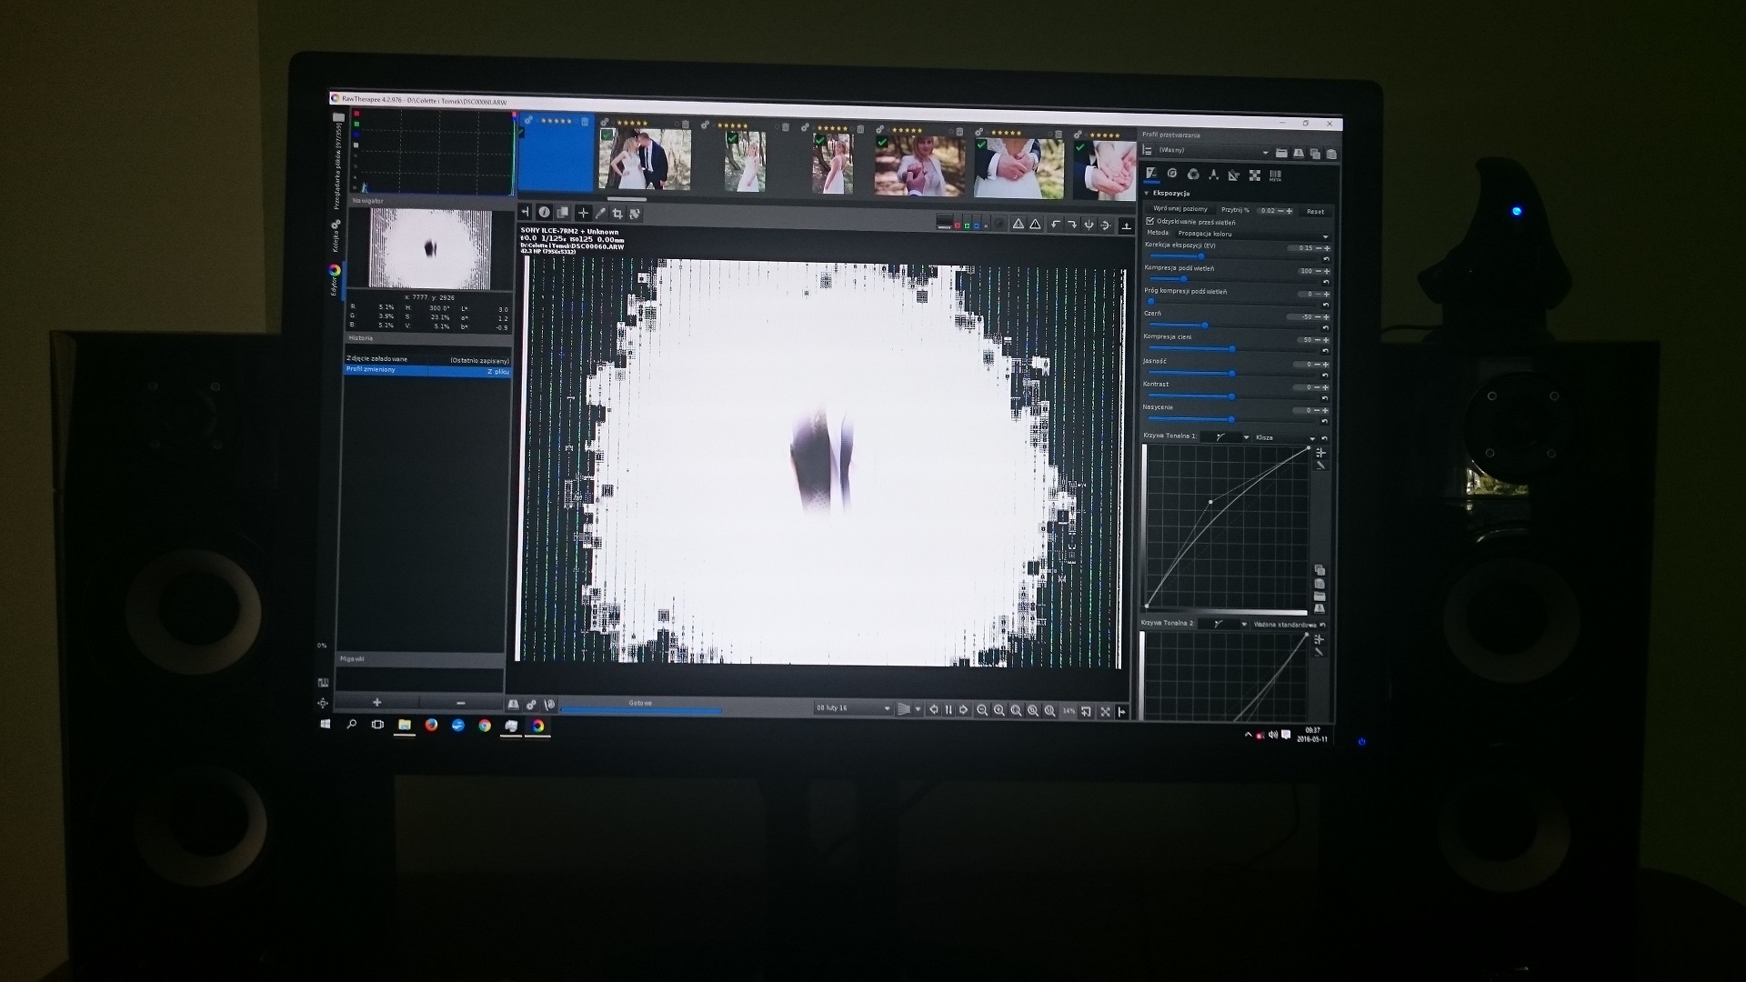
Task: Adjust the Kontrast slider handle
Action: [1231, 396]
